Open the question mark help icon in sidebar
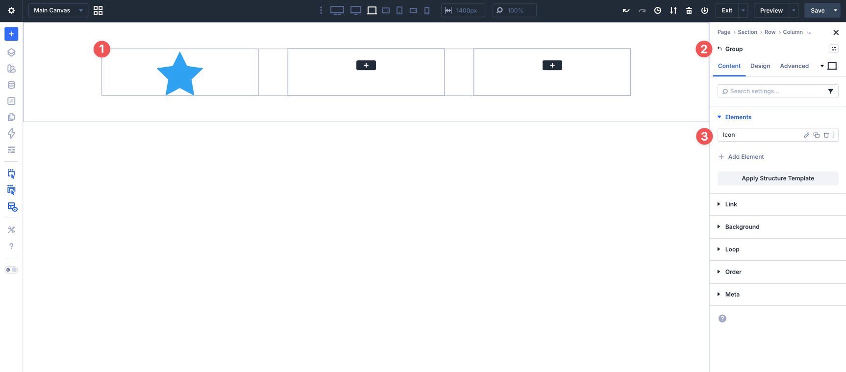The image size is (846, 372). pyautogui.click(x=11, y=246)
